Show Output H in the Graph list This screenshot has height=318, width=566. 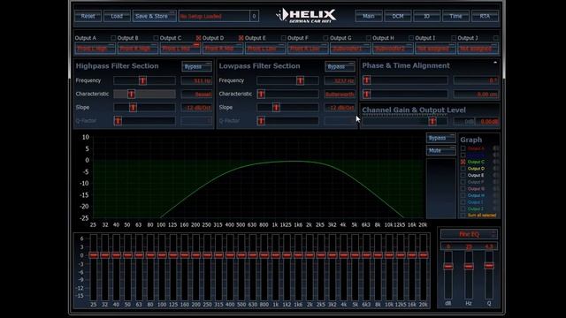pyautogui.click(x=463, y=195)
